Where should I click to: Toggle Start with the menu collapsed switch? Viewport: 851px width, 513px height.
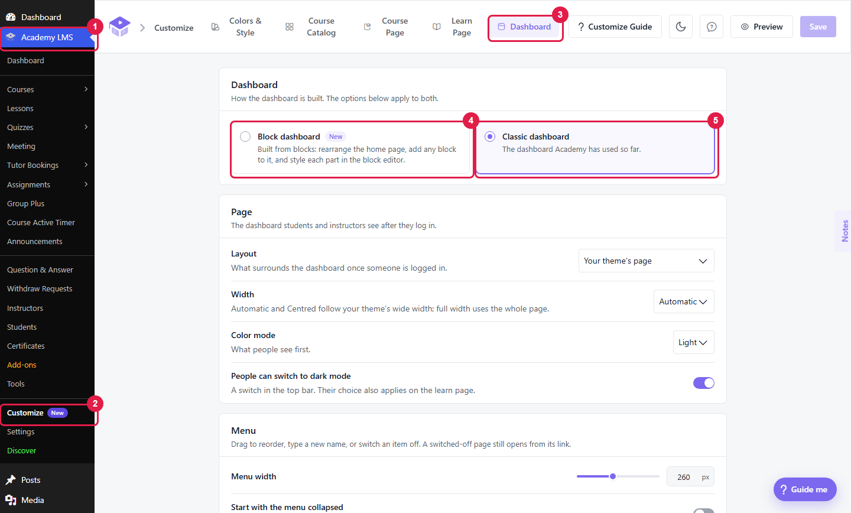704,510
